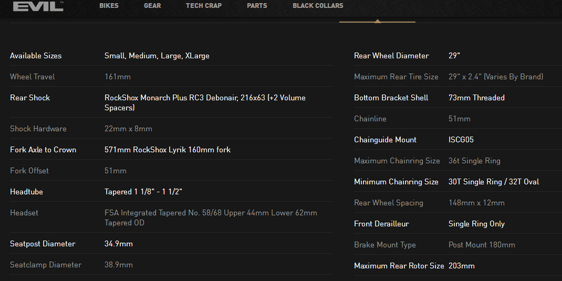Click the ISCG05 value
The image size is (562, 281).
[x=461, y=140]
